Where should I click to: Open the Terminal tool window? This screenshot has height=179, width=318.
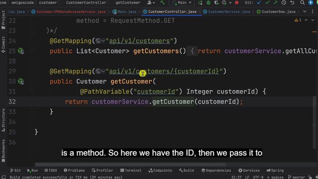(x=131, y=171)
